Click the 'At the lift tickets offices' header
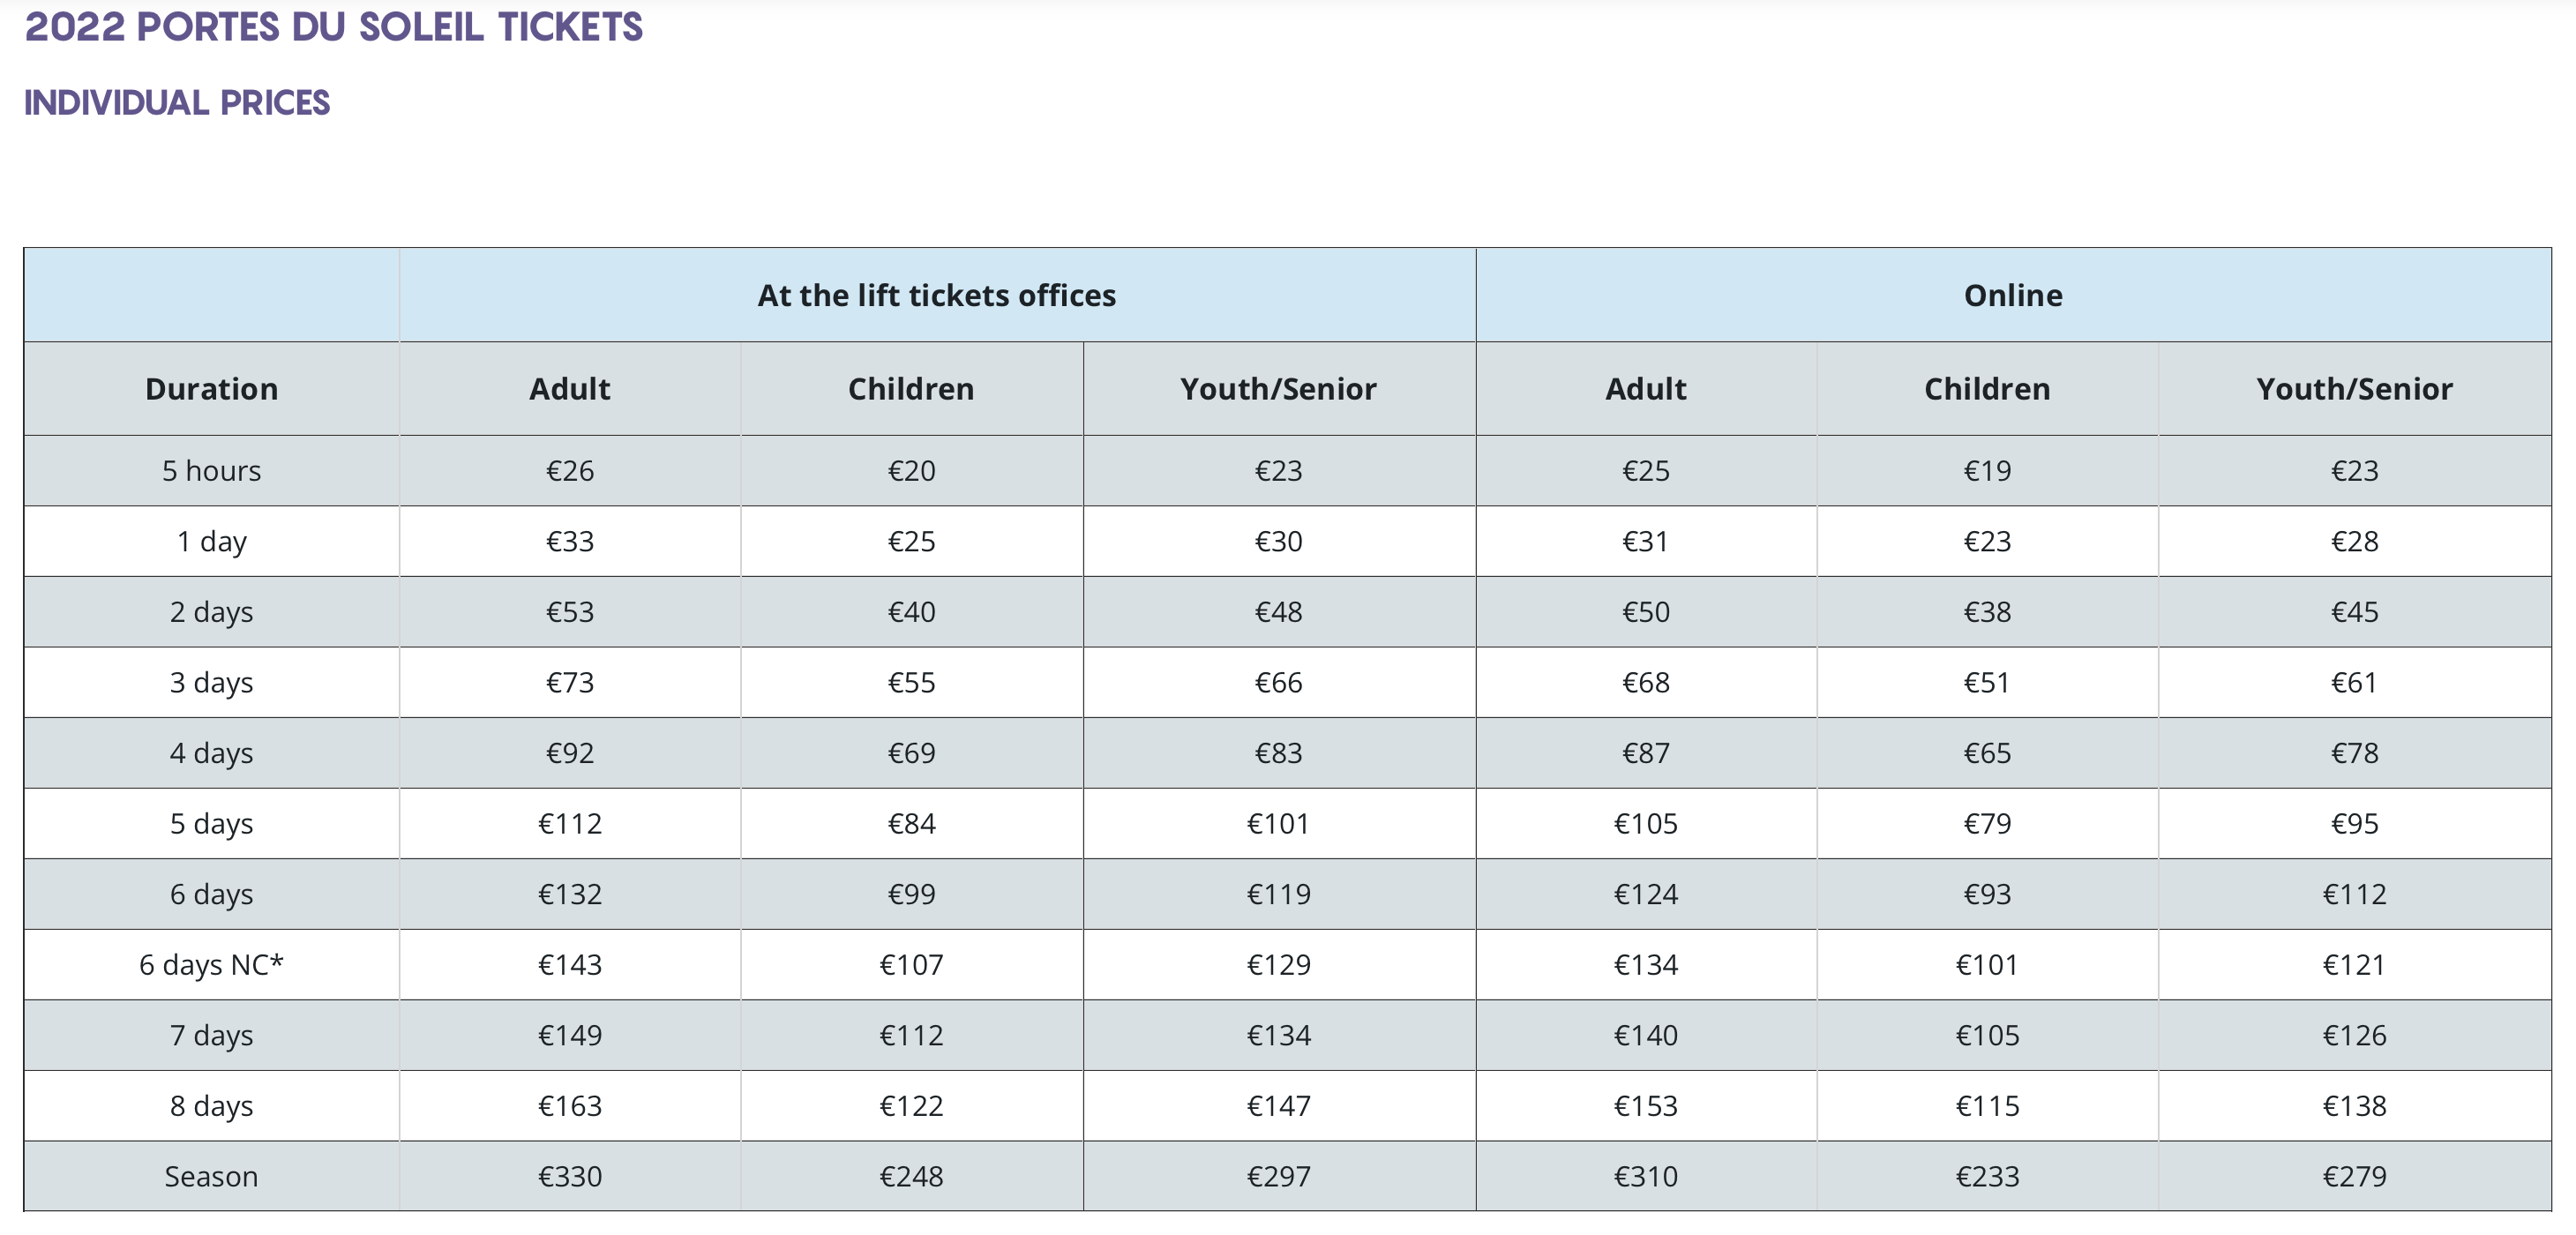This screenshot has width=2576, height=1235. coord(936,295)
